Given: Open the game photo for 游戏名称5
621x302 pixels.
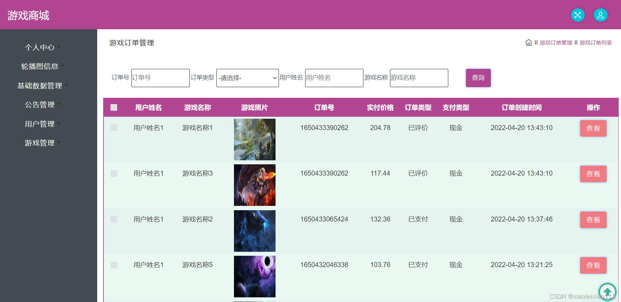Looking at the screenshot, I should pyautogui.click(x=255, y=276).
